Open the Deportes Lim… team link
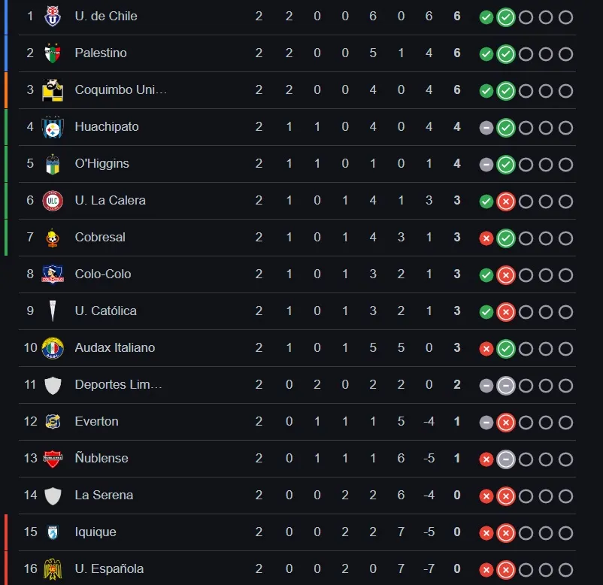The width and height of the screenshot is (603, 585). [x=118, y=384]
